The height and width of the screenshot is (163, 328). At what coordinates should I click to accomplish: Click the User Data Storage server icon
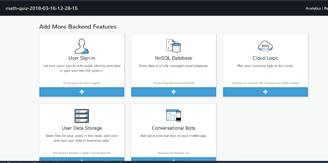pos(82,116)
